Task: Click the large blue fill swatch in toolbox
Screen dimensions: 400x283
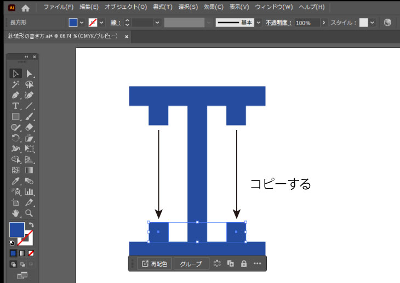Action: point(16,230)
